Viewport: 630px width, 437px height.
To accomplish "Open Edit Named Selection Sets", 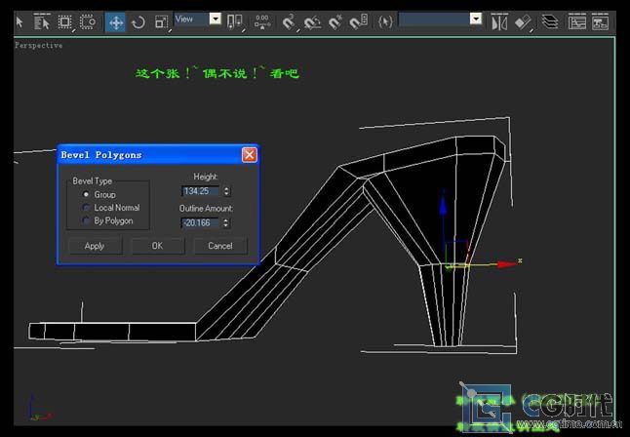I will (385, 22).
